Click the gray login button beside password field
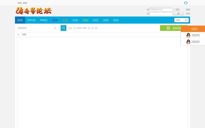This screenshot has height=128, width=205. point(178,14)
